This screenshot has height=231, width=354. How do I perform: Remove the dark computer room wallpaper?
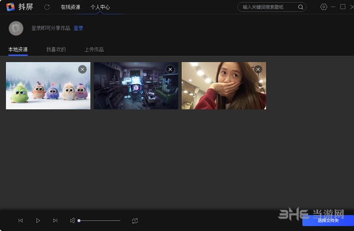coord(170,70)
